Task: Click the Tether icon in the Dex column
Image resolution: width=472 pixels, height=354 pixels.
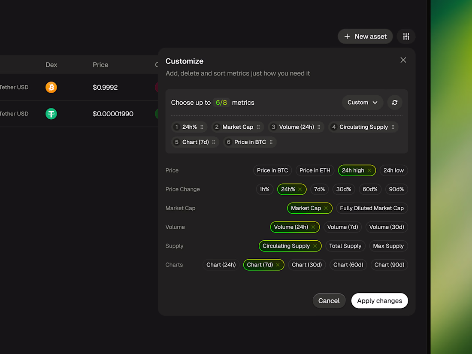Action: (51, 114)
